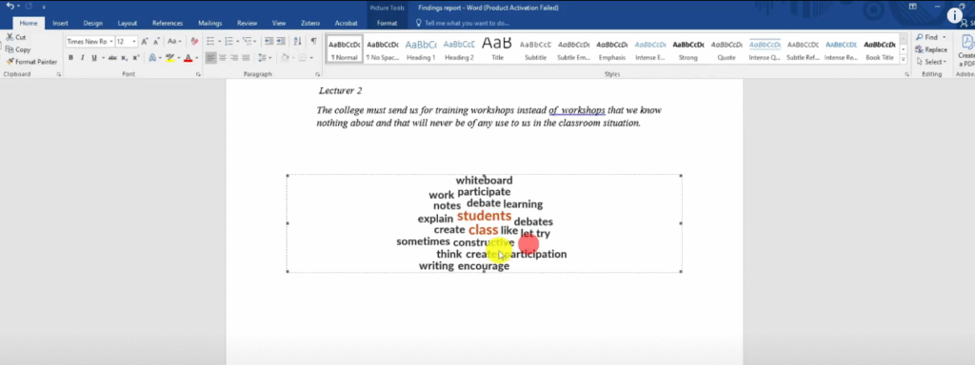Start a bulleted list
Screen dimensions: 975x365
tap(210, 42)
